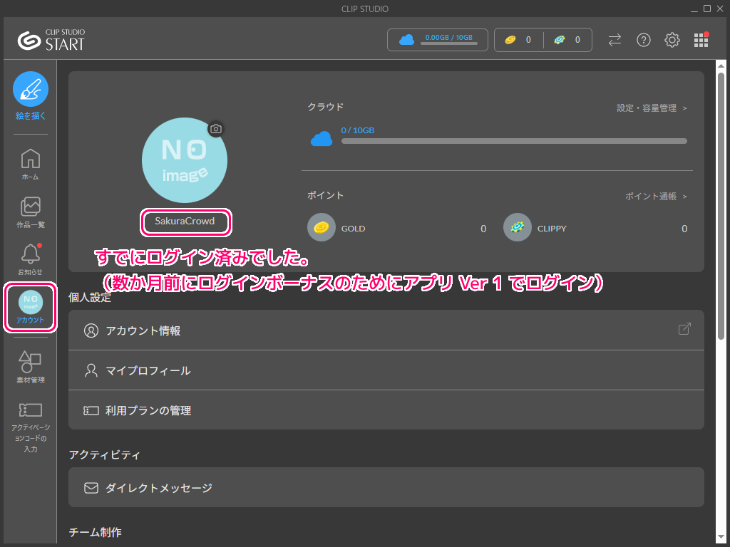Viewport: 730px width, 547px height.
Task: Open 作品一覧 works list in sidebar
Action: [x=30, y=212]
